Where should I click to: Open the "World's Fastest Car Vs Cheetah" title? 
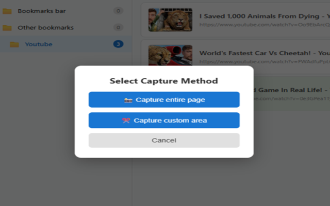click(264, 53)
